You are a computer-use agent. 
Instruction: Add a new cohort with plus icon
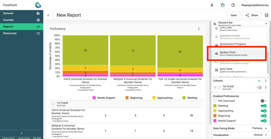coord(259,81)
